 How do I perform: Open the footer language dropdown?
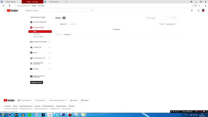[24, 100]
